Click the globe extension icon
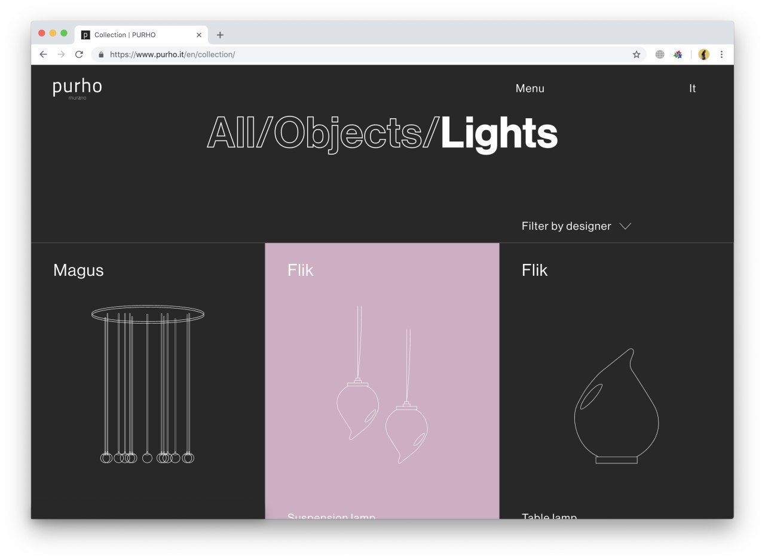This screenshot has width=765, height=560. click(x=660, y=54)
